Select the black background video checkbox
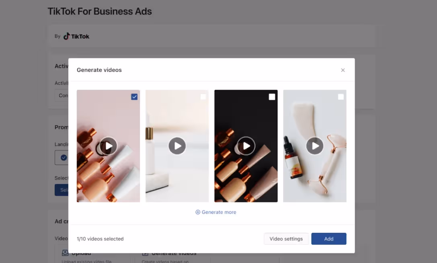Image resolution: width=437 pixels, height=263 pixels. (272, 97)
